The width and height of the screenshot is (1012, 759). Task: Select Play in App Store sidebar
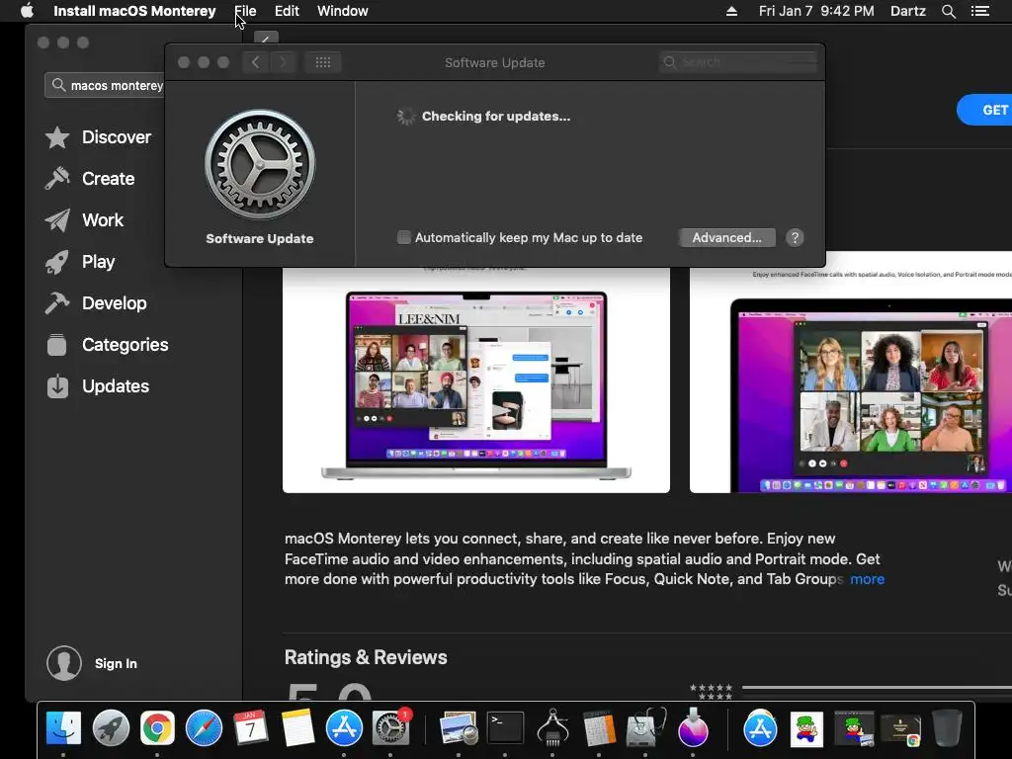(x=80, y=261)
